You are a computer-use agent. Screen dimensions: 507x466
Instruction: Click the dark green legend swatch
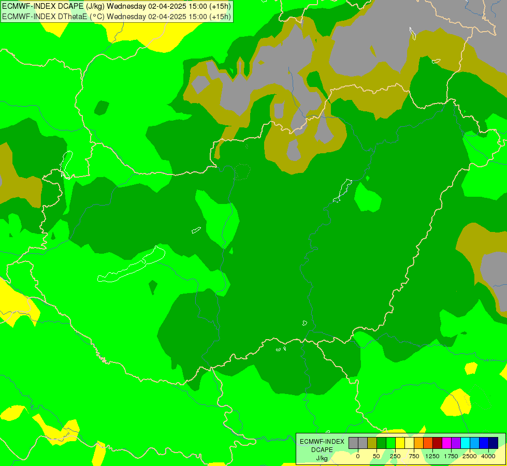coord(382,443)
